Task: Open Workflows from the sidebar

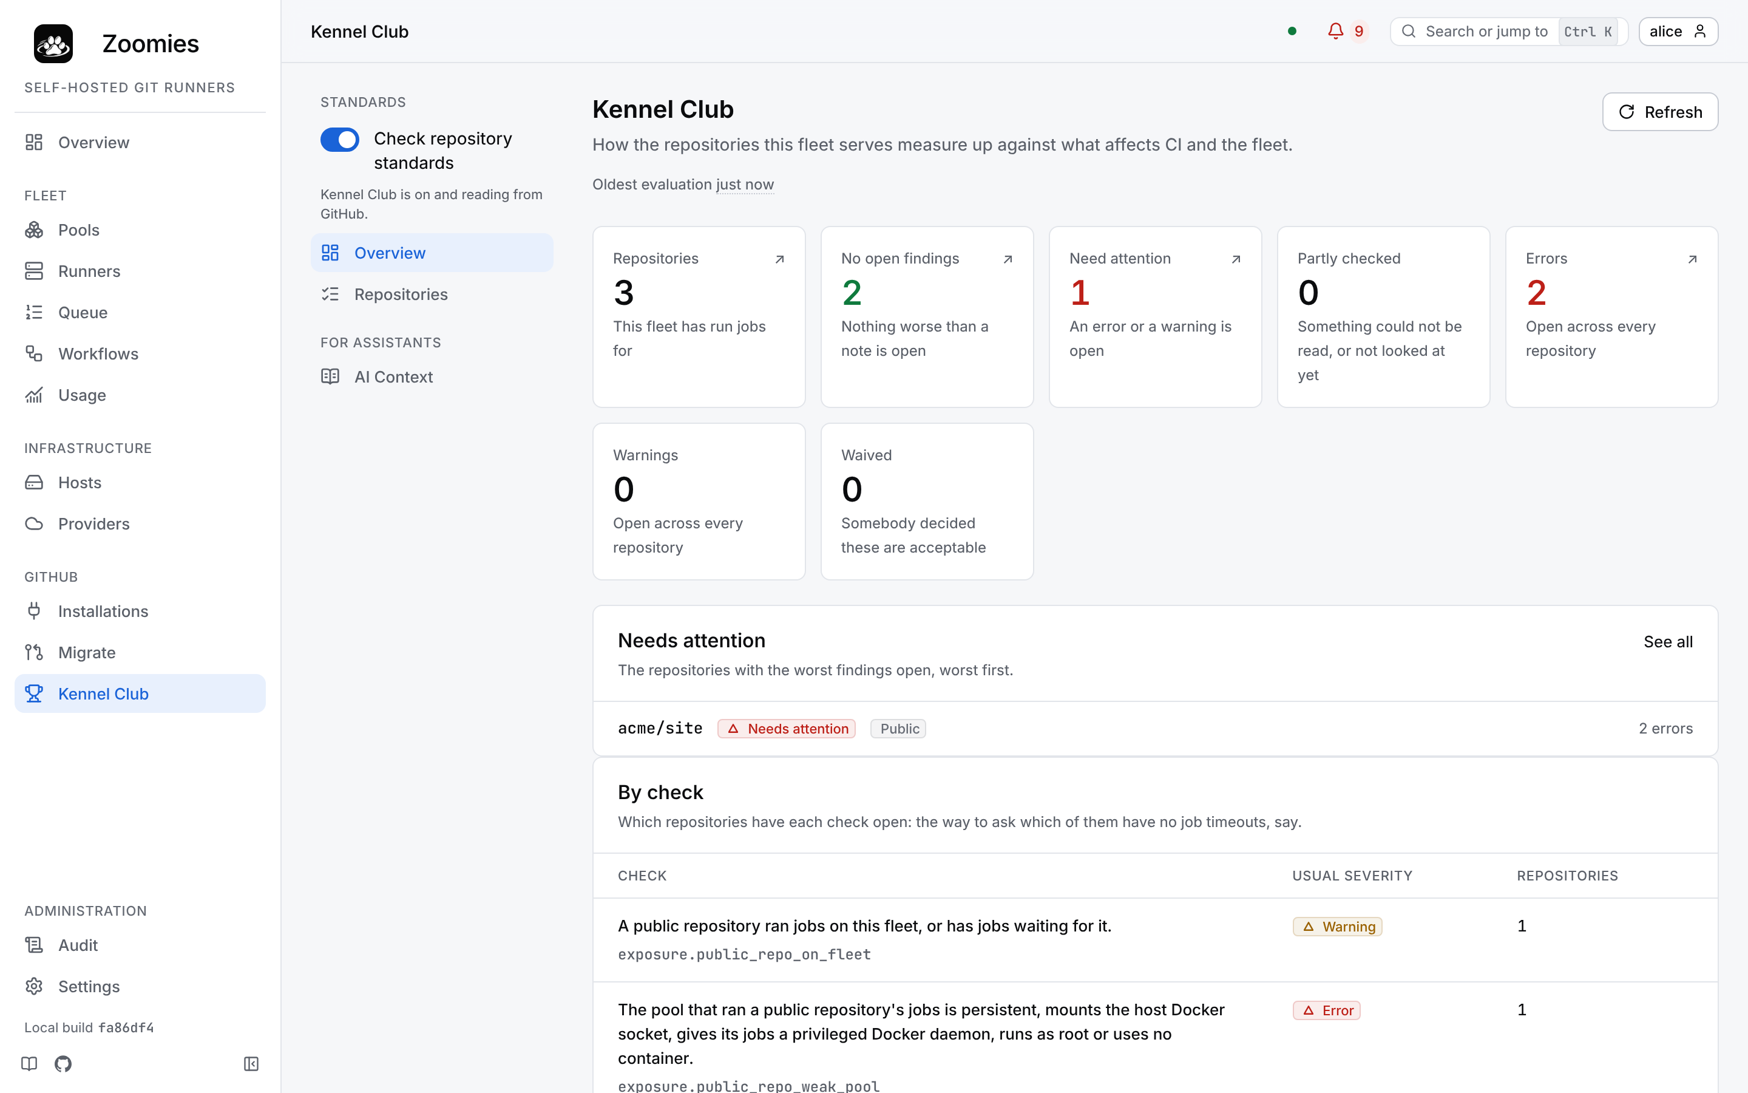Action: pos(140,353)
